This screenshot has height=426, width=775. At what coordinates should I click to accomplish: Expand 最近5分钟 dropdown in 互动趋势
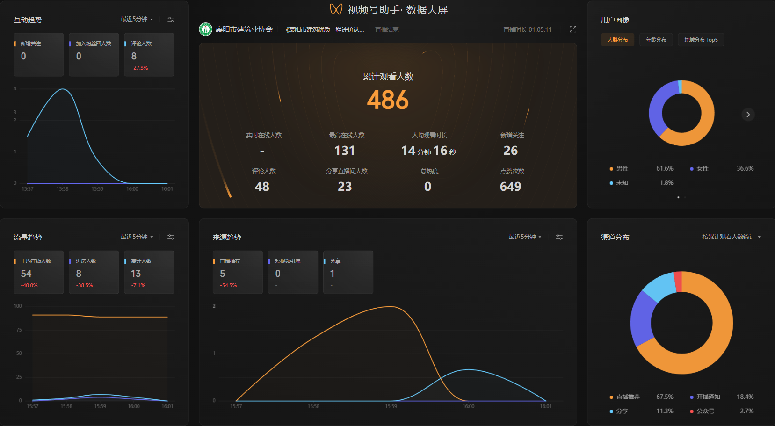137,19
